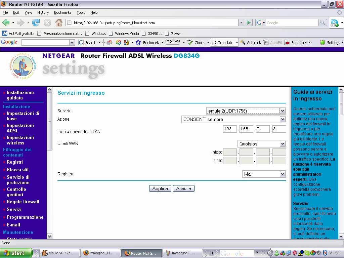Click the Annulla button
Image resolution: width=344 pixels, height=258 pixels.
point(184,188)
